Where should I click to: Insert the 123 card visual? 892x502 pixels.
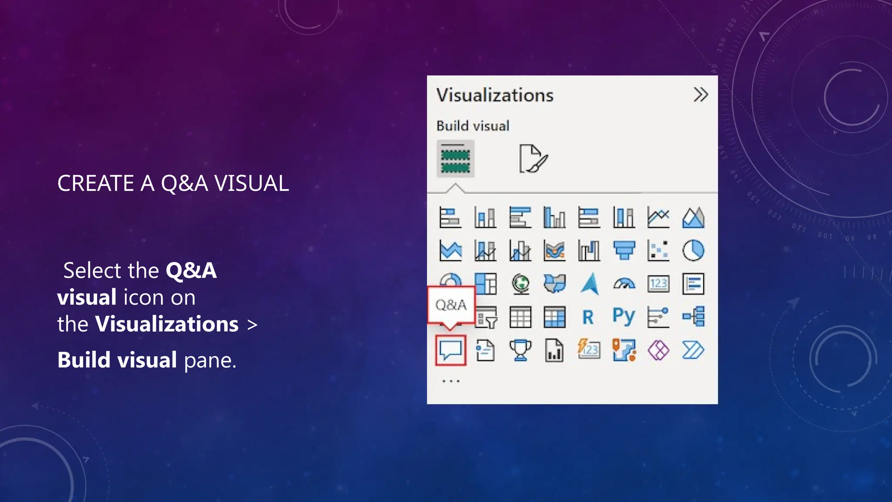coord(658,284)
